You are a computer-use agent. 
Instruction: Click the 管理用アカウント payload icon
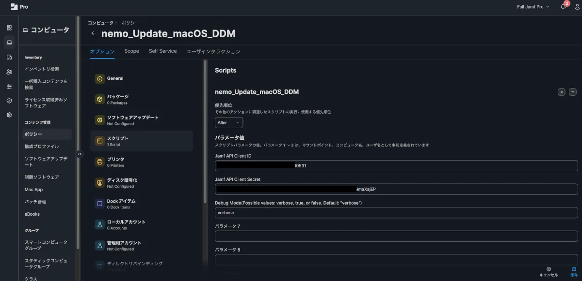[99, 245]
